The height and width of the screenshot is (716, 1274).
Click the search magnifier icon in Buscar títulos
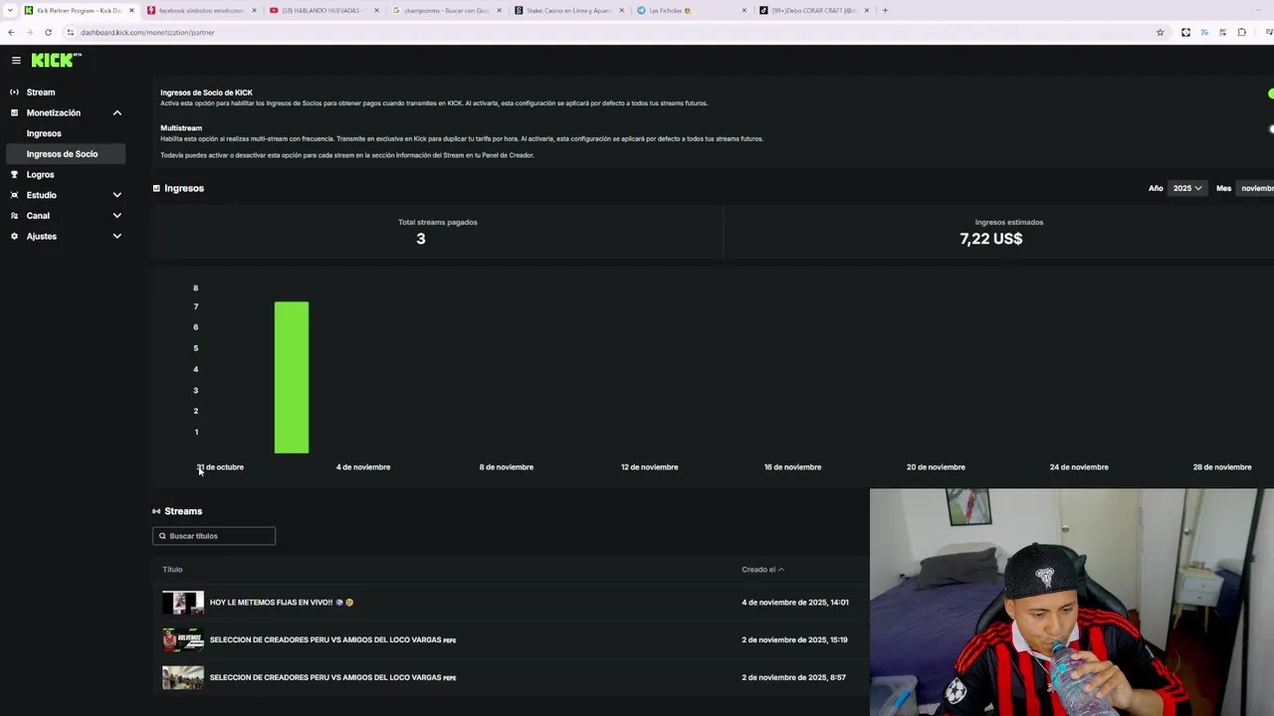(x=162, y=536)
